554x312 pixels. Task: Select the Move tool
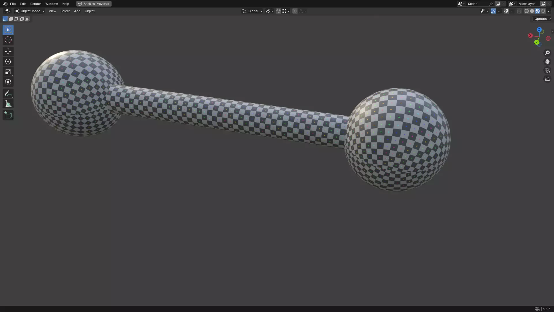[8, 51]
